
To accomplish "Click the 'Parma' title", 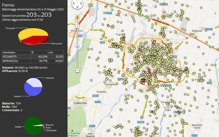I will click(x=8, y=5).
